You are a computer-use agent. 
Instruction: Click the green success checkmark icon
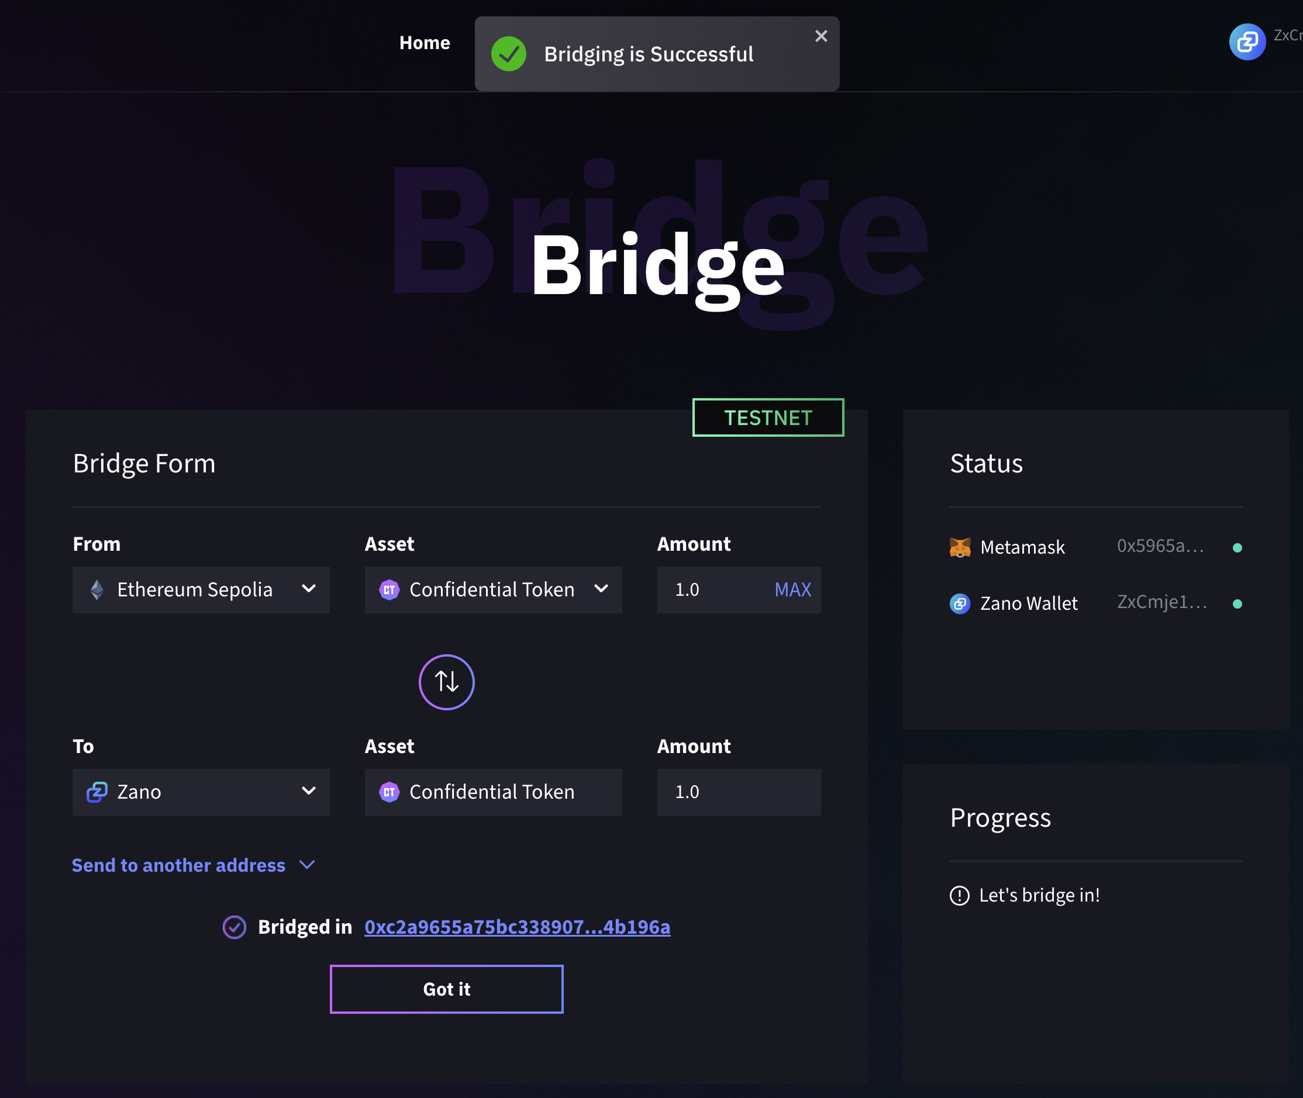(508, 54)
